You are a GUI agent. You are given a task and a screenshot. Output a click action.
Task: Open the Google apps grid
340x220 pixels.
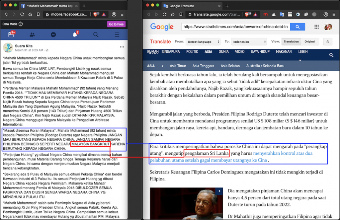[x=316, y=27]
